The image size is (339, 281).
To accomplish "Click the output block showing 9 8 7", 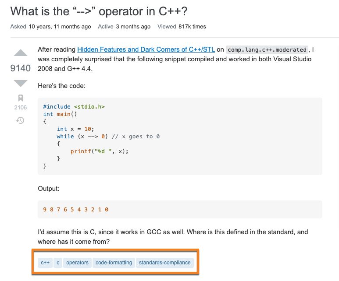I will tap(180, 209).
